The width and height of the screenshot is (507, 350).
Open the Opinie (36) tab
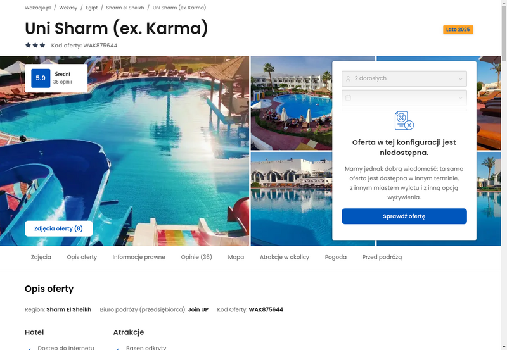(196, 257)
